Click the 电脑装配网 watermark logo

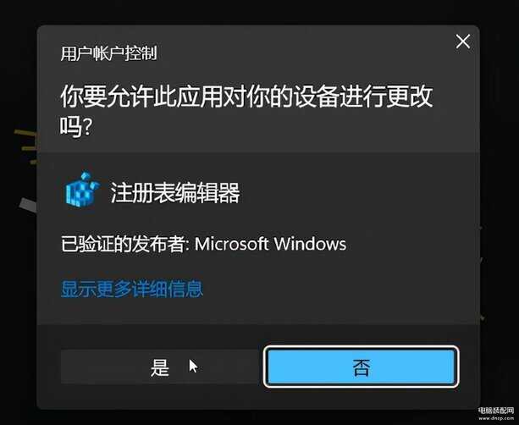click(495, 411)
